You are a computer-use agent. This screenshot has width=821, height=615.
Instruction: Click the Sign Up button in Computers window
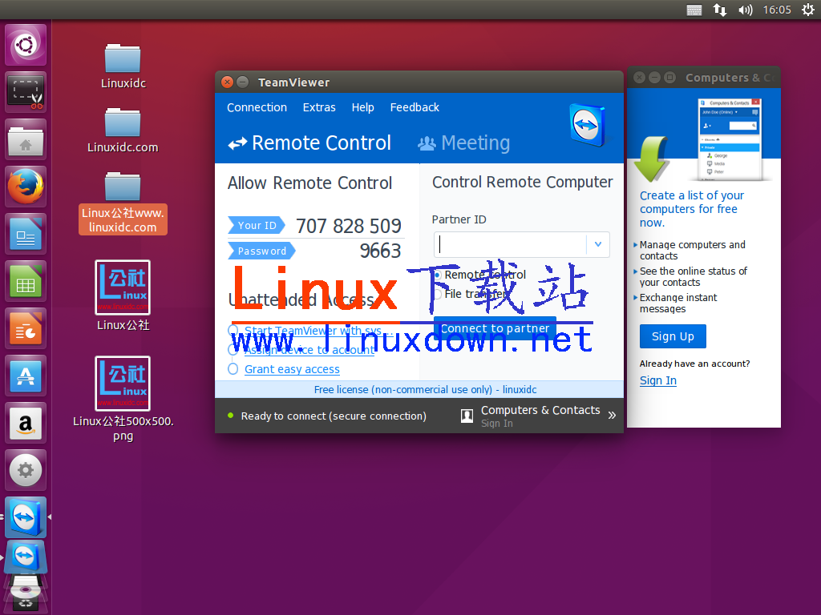click(673, 336)
